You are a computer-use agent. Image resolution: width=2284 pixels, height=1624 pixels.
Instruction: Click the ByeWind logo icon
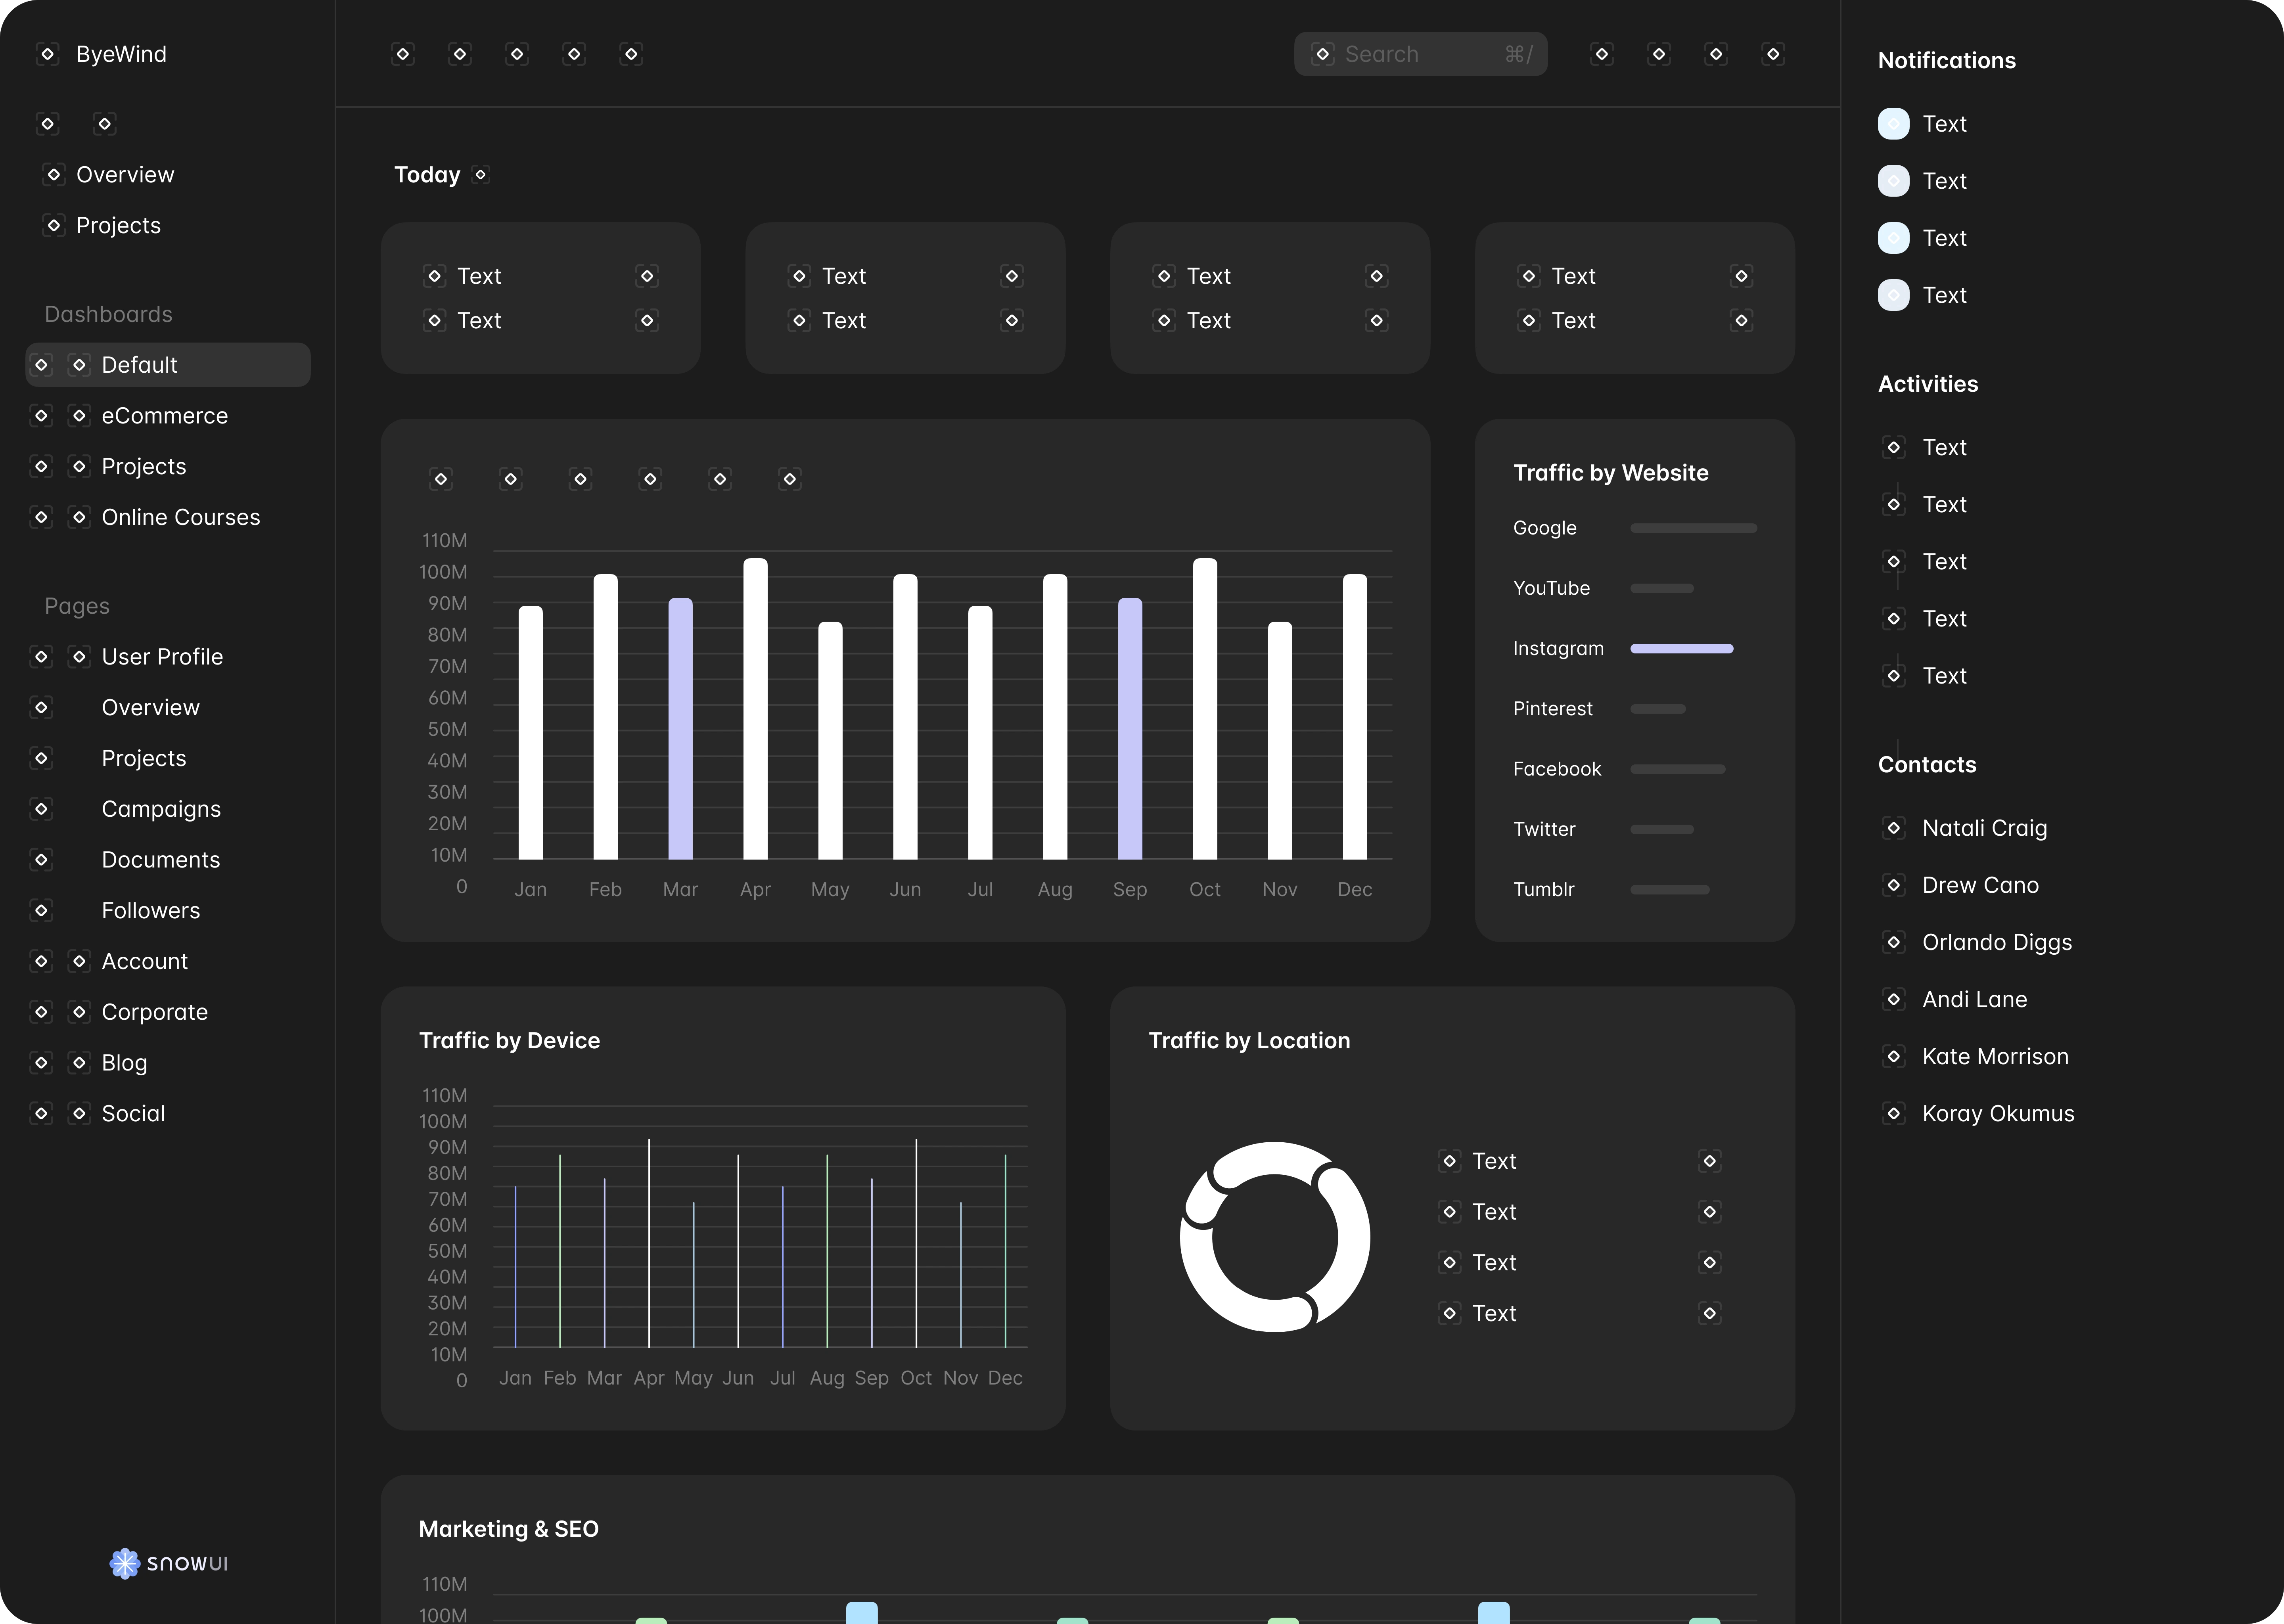click(47, 54)
